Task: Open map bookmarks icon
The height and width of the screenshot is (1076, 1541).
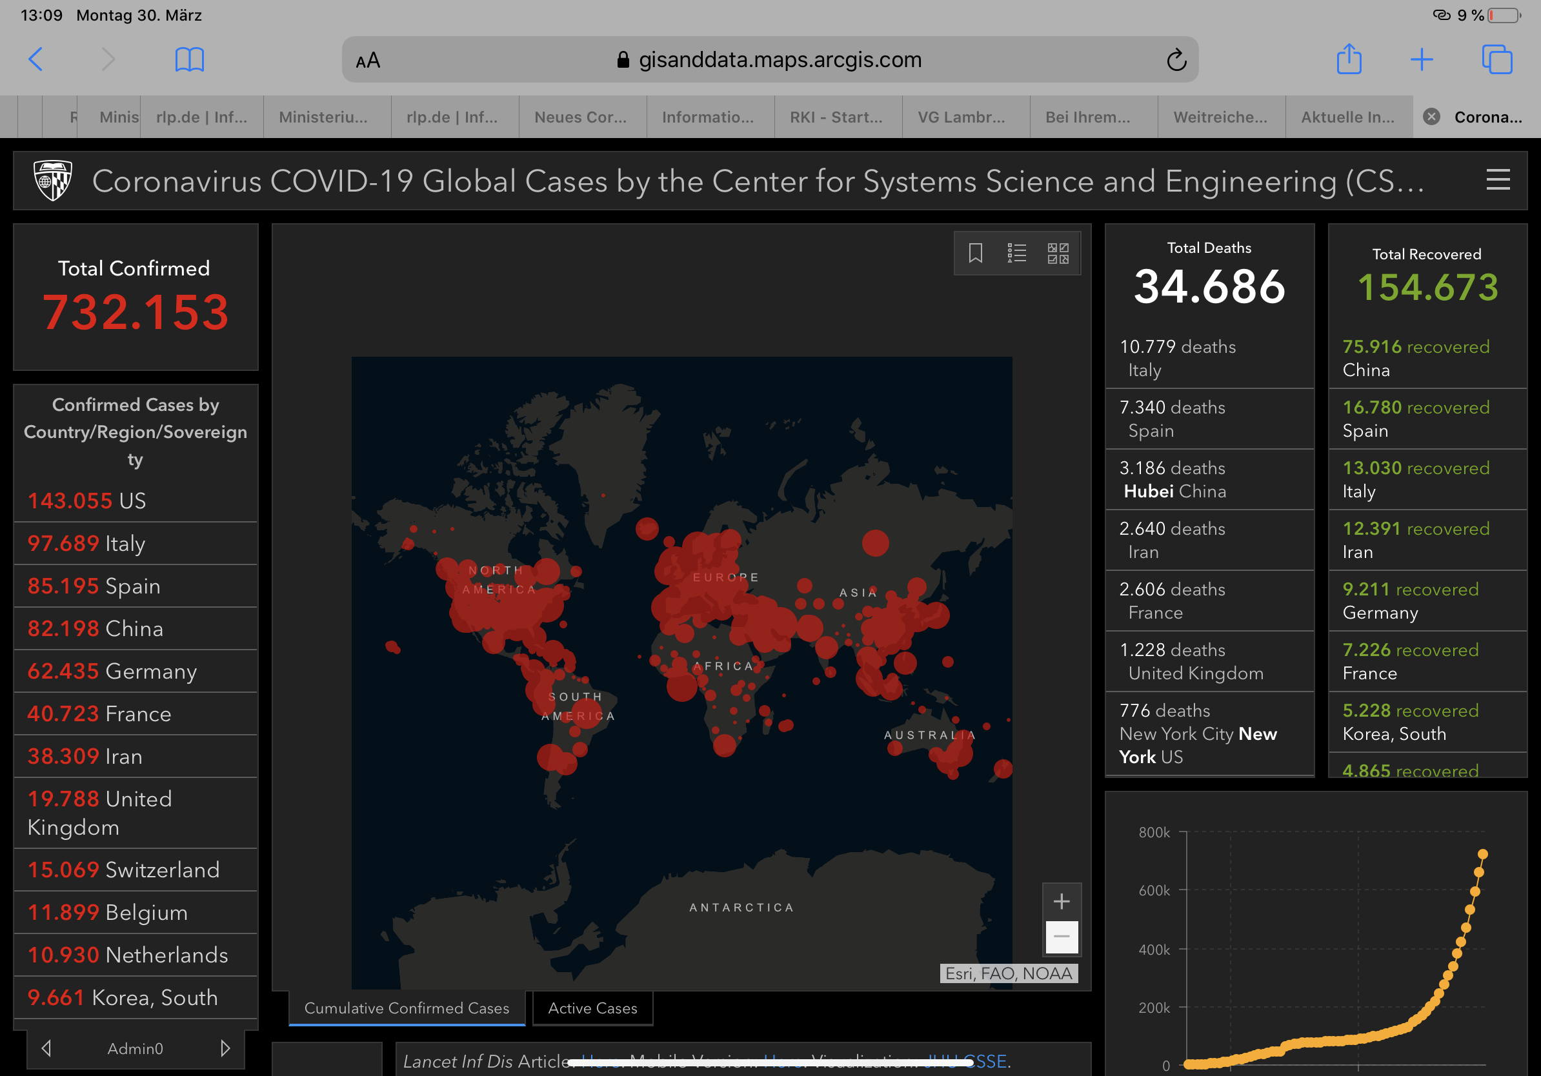Action: tap(975, 253)
